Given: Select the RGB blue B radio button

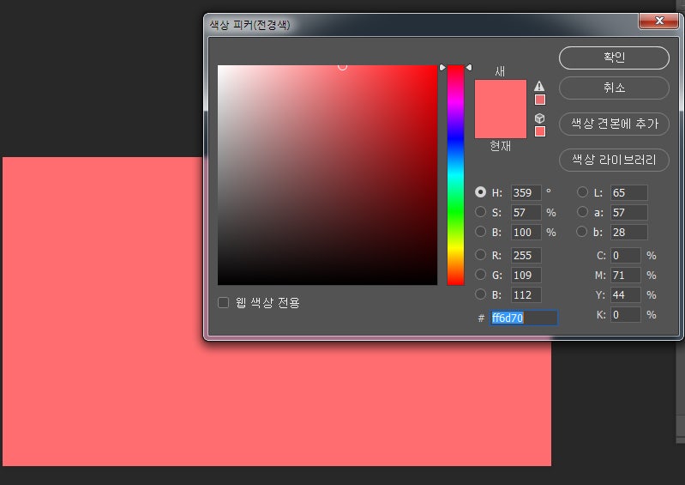Looking at the screenshot, I should [x=481, y=294].
